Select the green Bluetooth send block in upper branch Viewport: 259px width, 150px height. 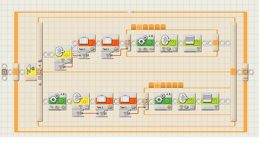pos(169,42)
